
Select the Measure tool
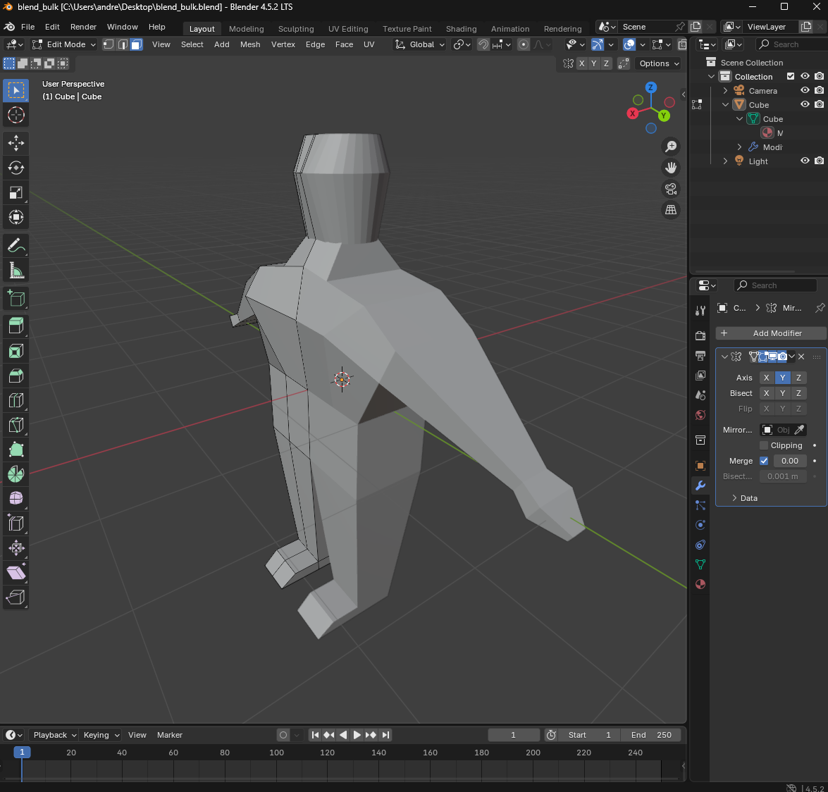[x=16, y=271]
